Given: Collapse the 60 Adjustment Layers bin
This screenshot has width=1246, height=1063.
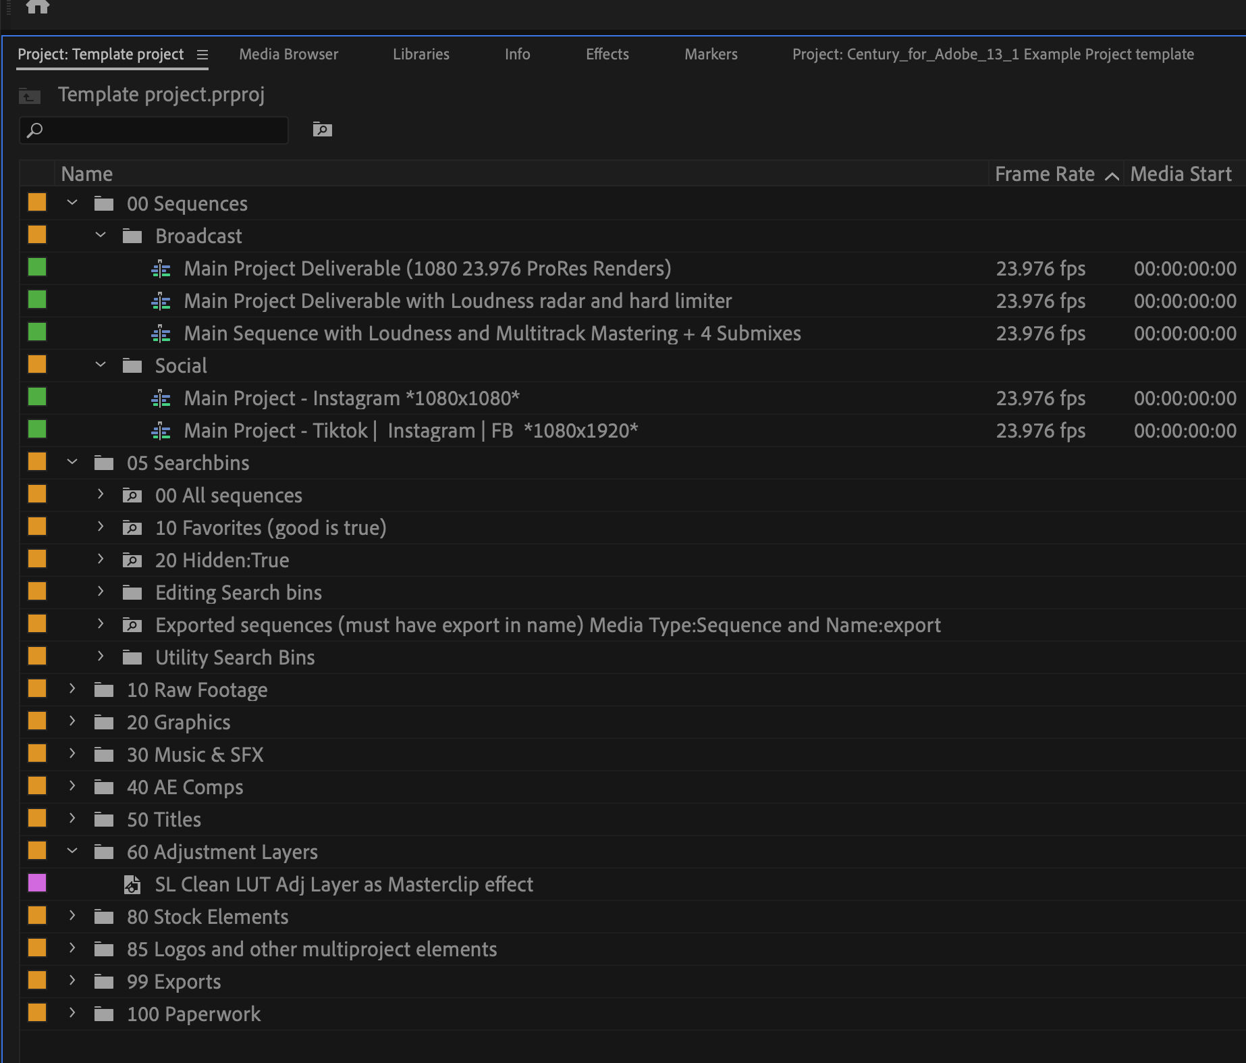Looking at the screenshot, I should pyautogui.click(x=72, y=851).
